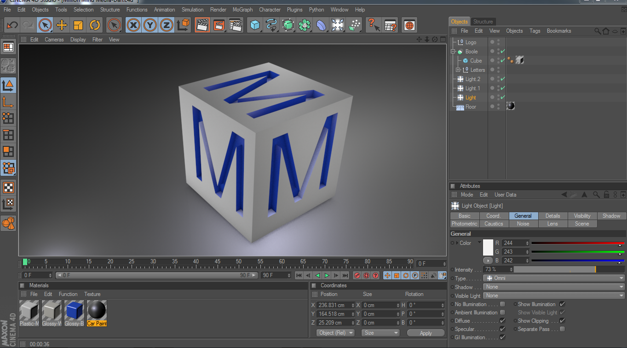This screenshot has height=348, width=627.
Task: Open viewport Cameras menu
Action: click(x=54, y=40)
